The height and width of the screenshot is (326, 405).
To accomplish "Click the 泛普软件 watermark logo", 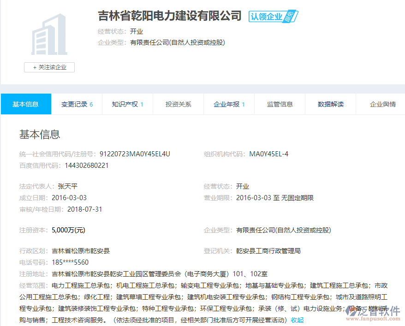I will click(373, 311).
